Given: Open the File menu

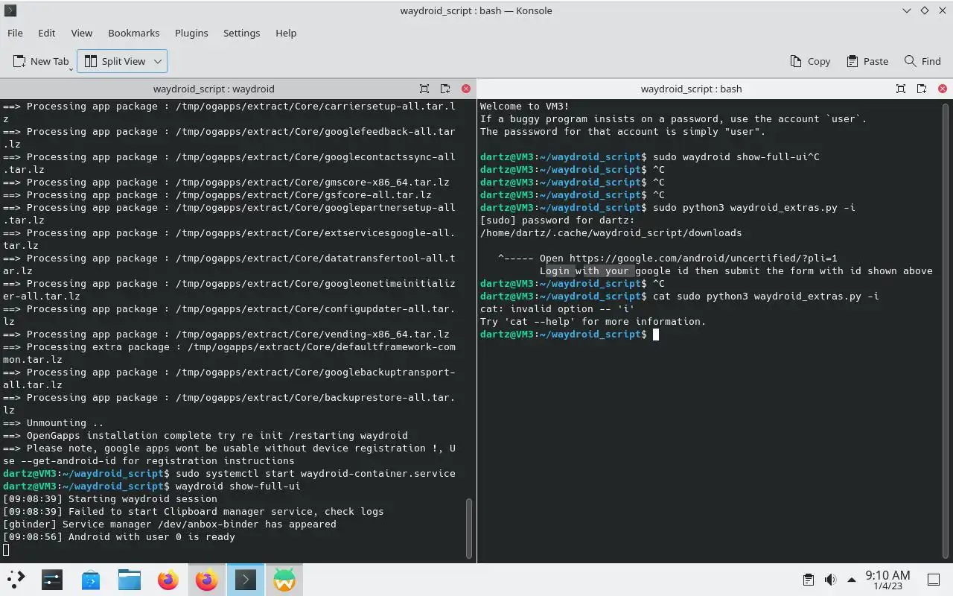Looking at the screenshot, I should pyautogui.click(x=15, y=33).
